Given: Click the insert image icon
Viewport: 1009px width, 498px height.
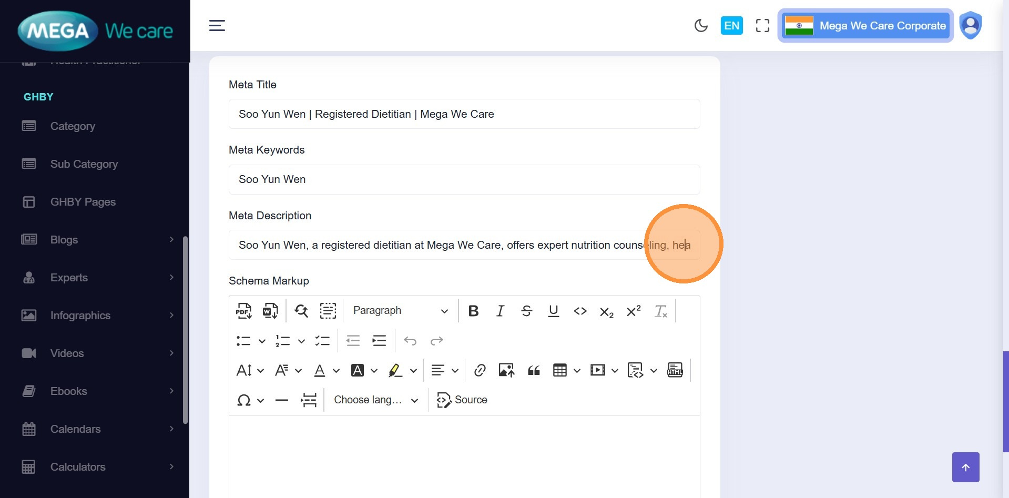Looking at the screenshot, I should pos(506,371).
